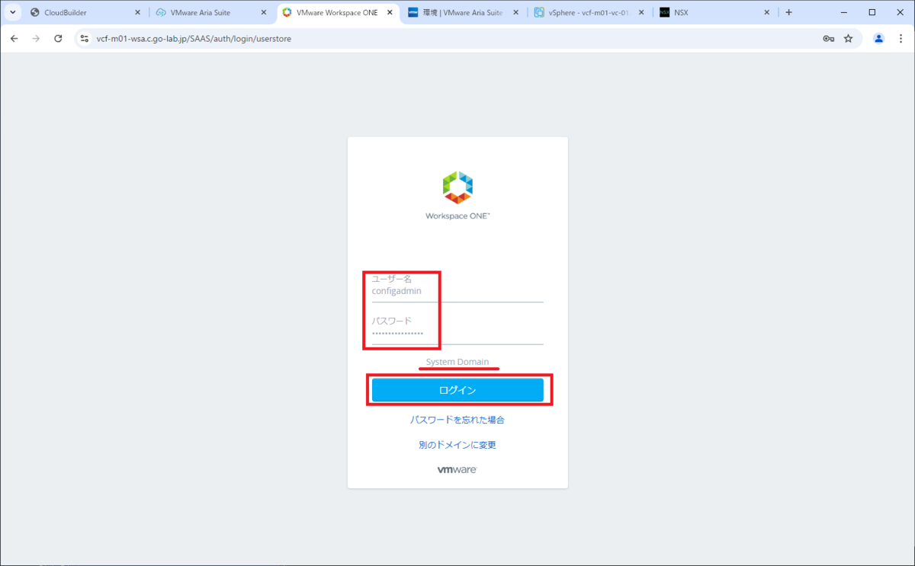This screenshot has height=566, width=915.
Task: Close the first VMware Aria Suite tab
Action: click(x=263, y=12)
